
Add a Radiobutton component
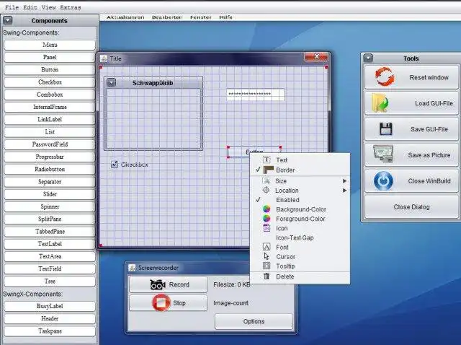50,169
